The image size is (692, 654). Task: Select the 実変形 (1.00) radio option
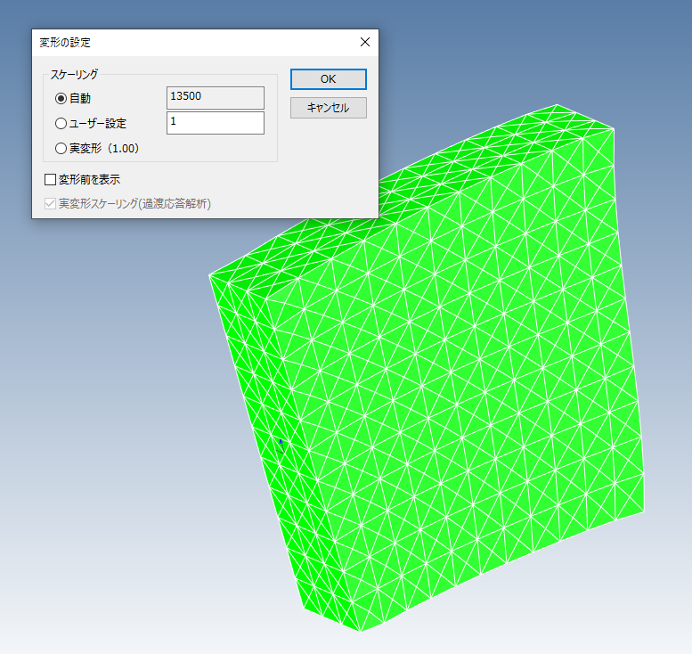61,149
